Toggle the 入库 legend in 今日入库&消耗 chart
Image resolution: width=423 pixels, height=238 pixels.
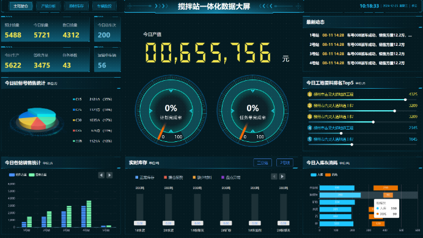(x=317, y=175)
